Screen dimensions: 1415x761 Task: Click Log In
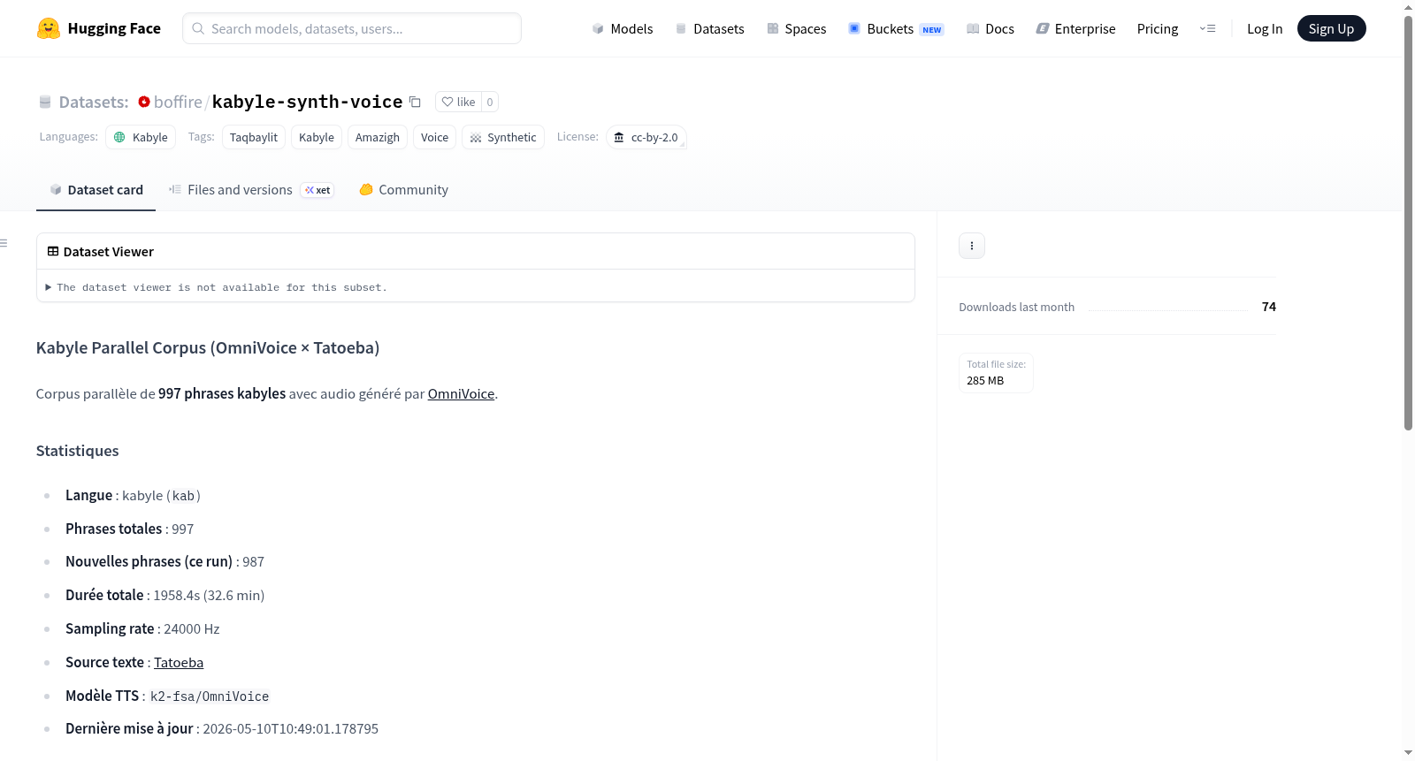[x=1265, y=28]
